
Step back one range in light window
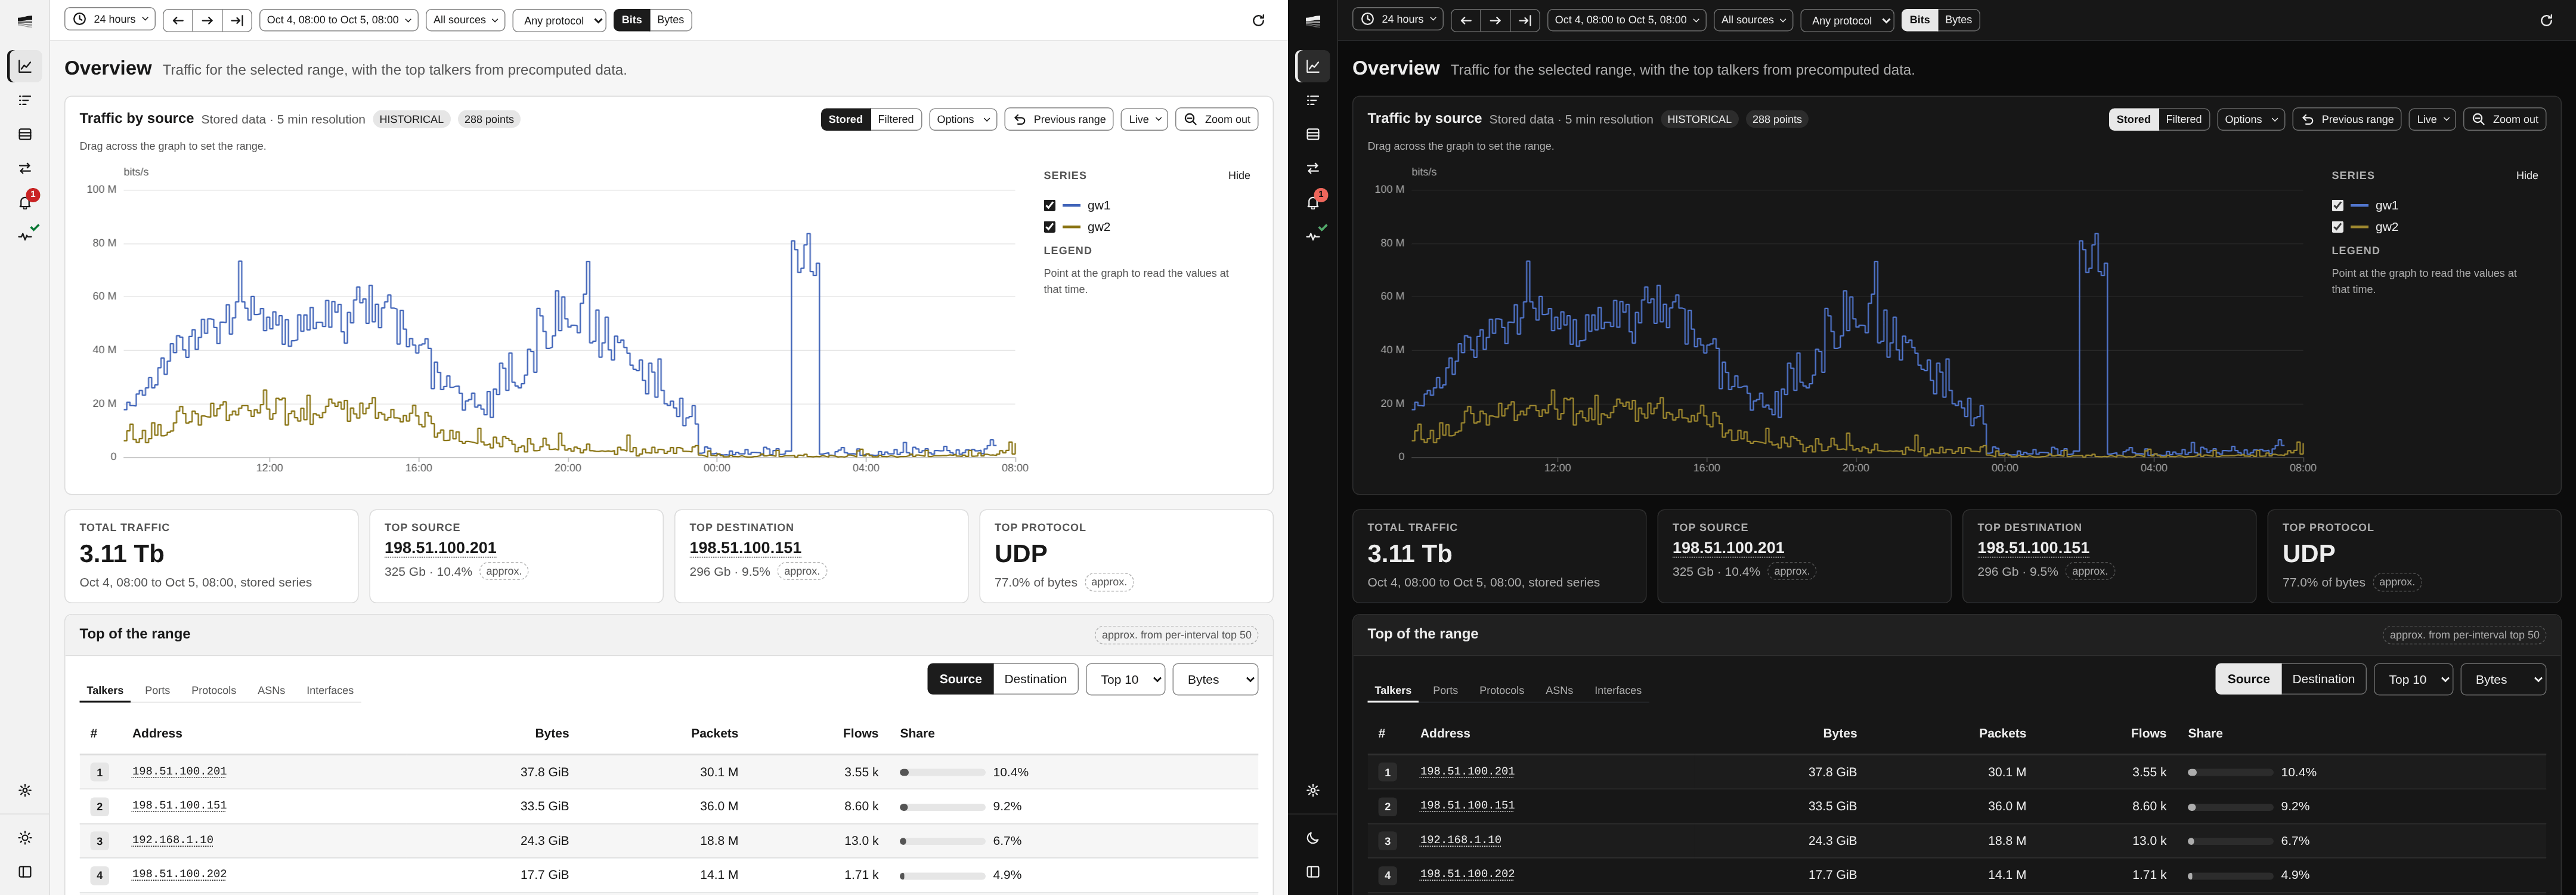click(x=177, y=20)
